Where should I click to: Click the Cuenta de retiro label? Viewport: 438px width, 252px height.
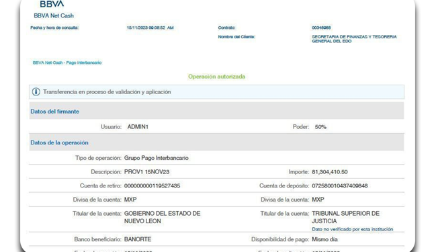[x=101, y=185]
